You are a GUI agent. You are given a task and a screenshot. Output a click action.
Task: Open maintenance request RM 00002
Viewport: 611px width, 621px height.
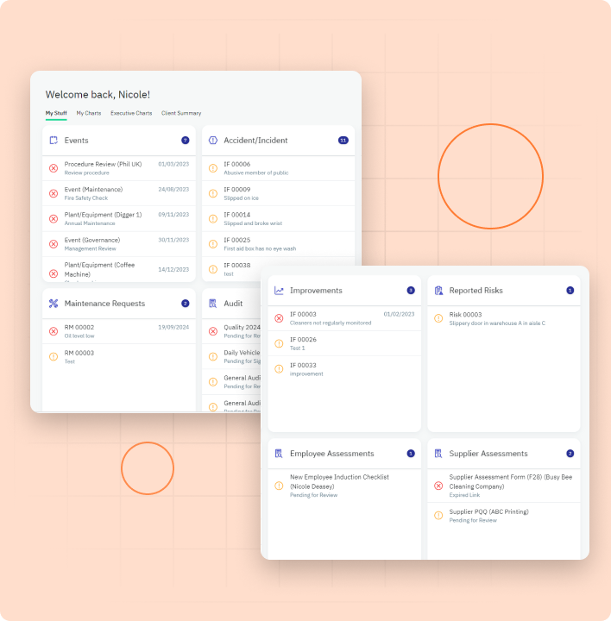click(x=119, y=331)
